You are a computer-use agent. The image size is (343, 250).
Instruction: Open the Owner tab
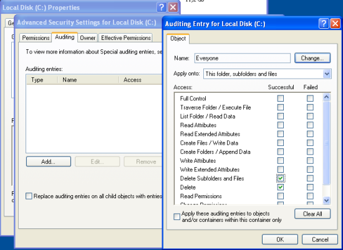pos(88,38)
